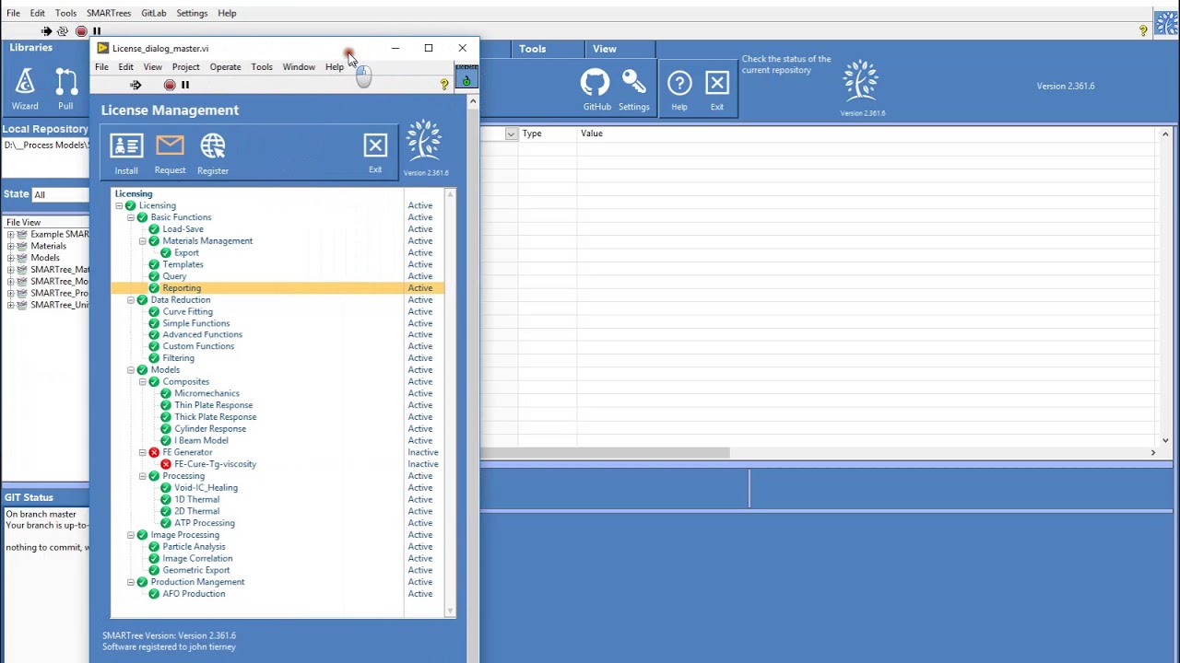The width and height of the screenshot is (1180, 663).
Task: Click run arrow in license dialog toolbar
Action: (136, 85)
